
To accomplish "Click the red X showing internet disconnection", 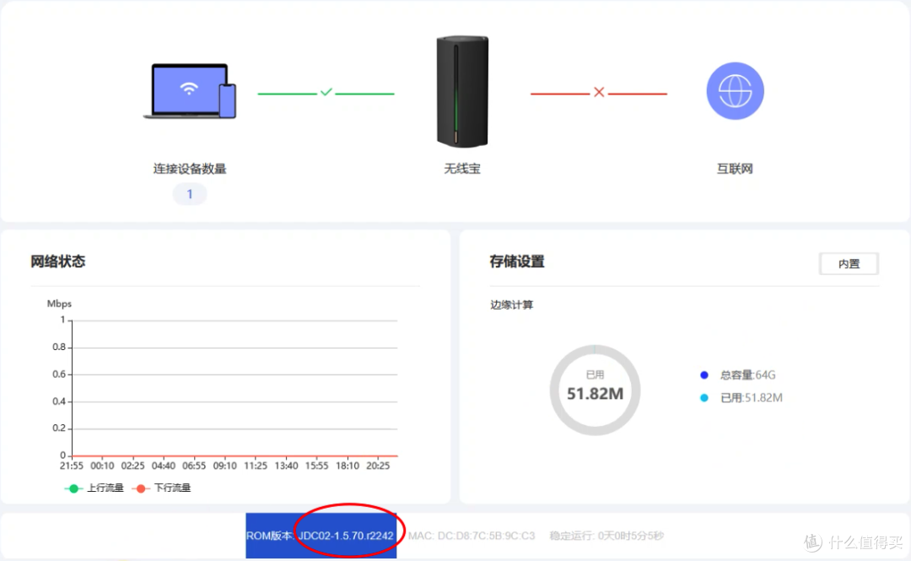I will point(599,93).
